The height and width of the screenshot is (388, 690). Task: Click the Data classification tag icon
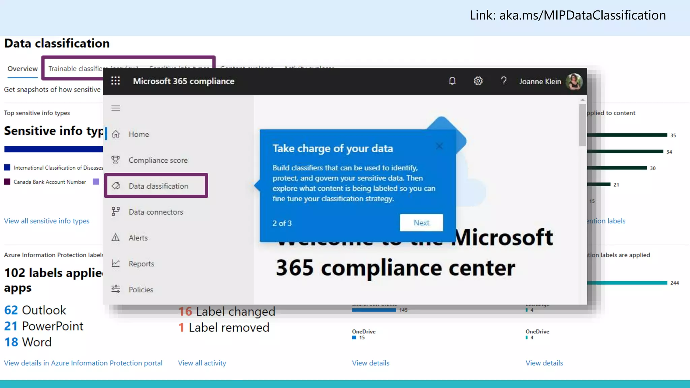116,186
